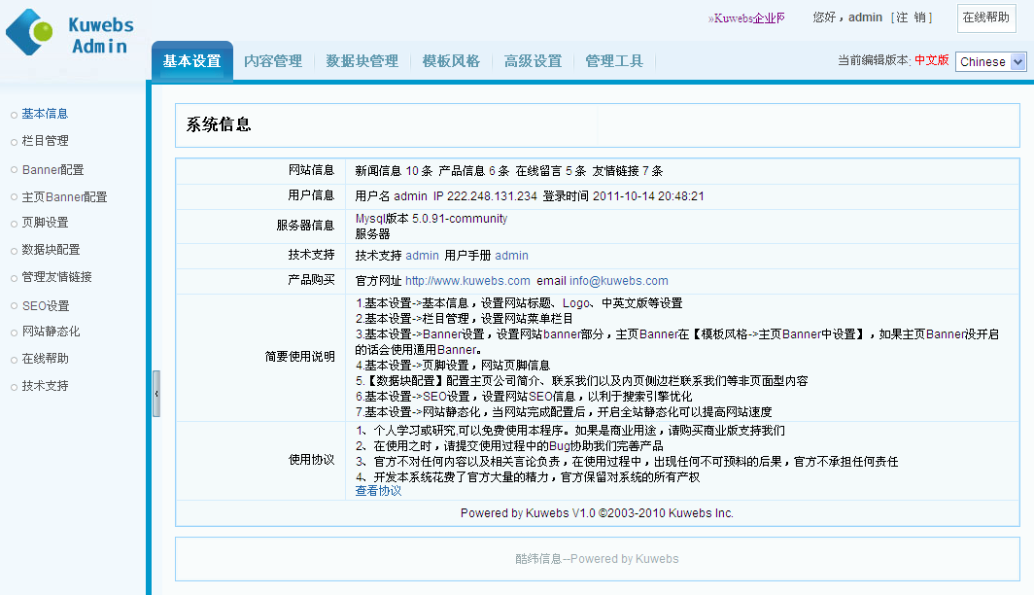This screenshot has height=595, width=1034.
Task: Click the 登录时间 2011-10-14 20:48:21 text
Action: (623, 196)
